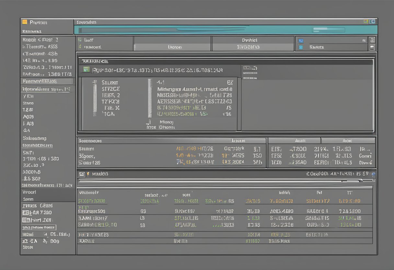
Task: Click the list icon below the 'a' icon
Action: pos(372,47)
